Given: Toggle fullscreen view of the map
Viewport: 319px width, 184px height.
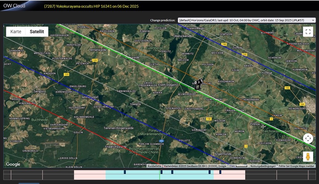Looking at the screenshot, I should pos(308,32).
